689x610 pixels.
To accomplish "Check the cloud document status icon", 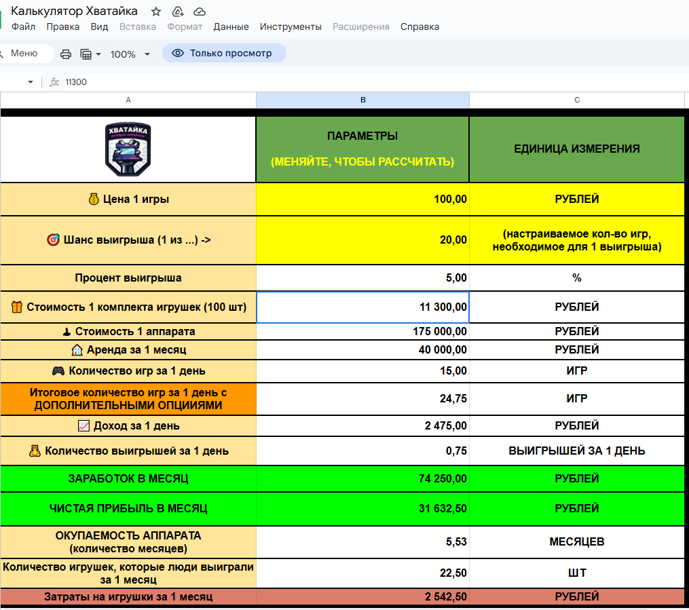I will (x=200, y=12).
